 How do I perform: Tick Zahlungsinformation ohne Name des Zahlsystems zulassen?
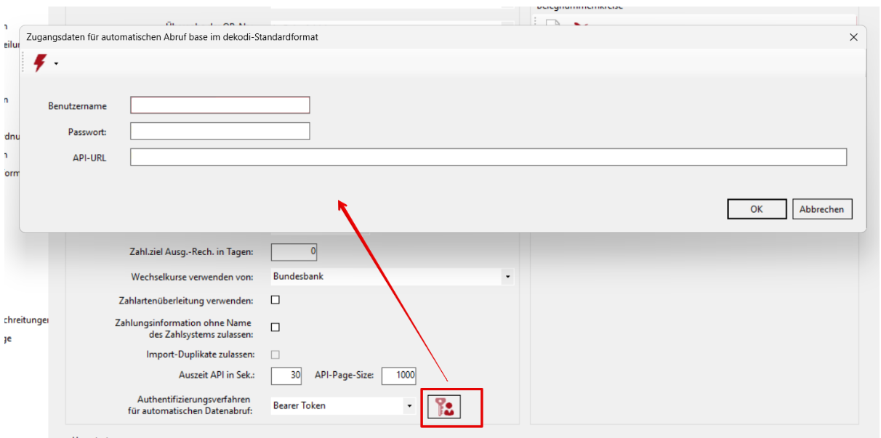tap(275, 328)
